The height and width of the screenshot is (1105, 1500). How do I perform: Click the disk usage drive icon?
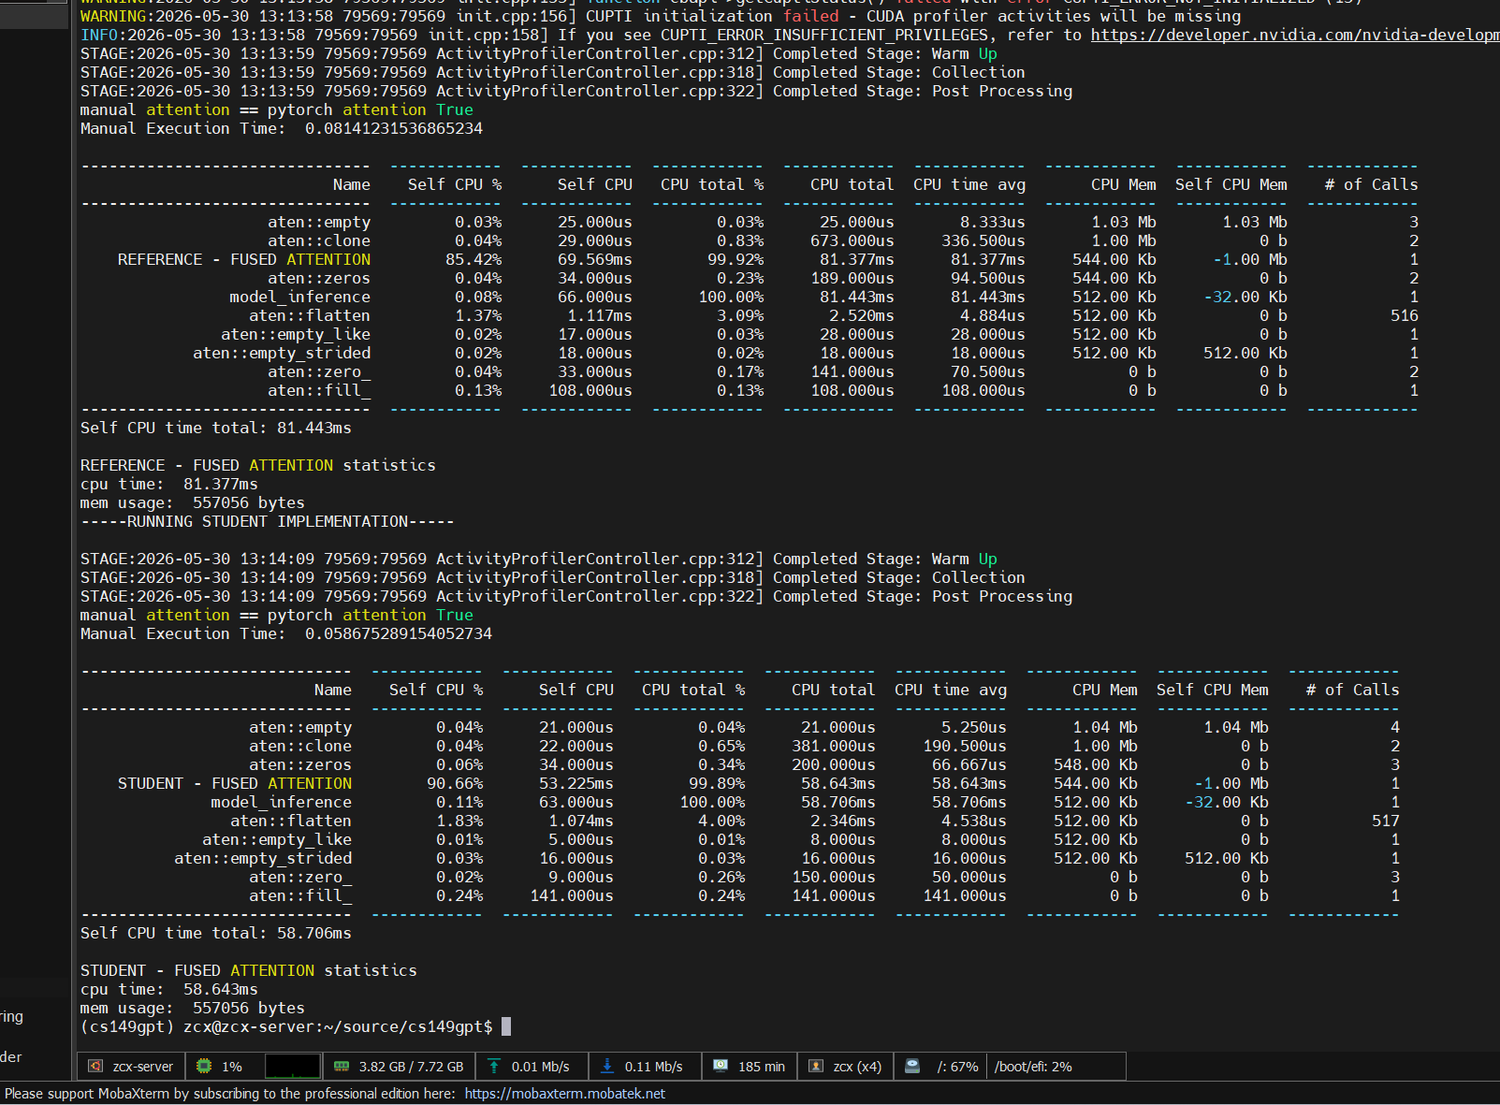click(912, 1066)
